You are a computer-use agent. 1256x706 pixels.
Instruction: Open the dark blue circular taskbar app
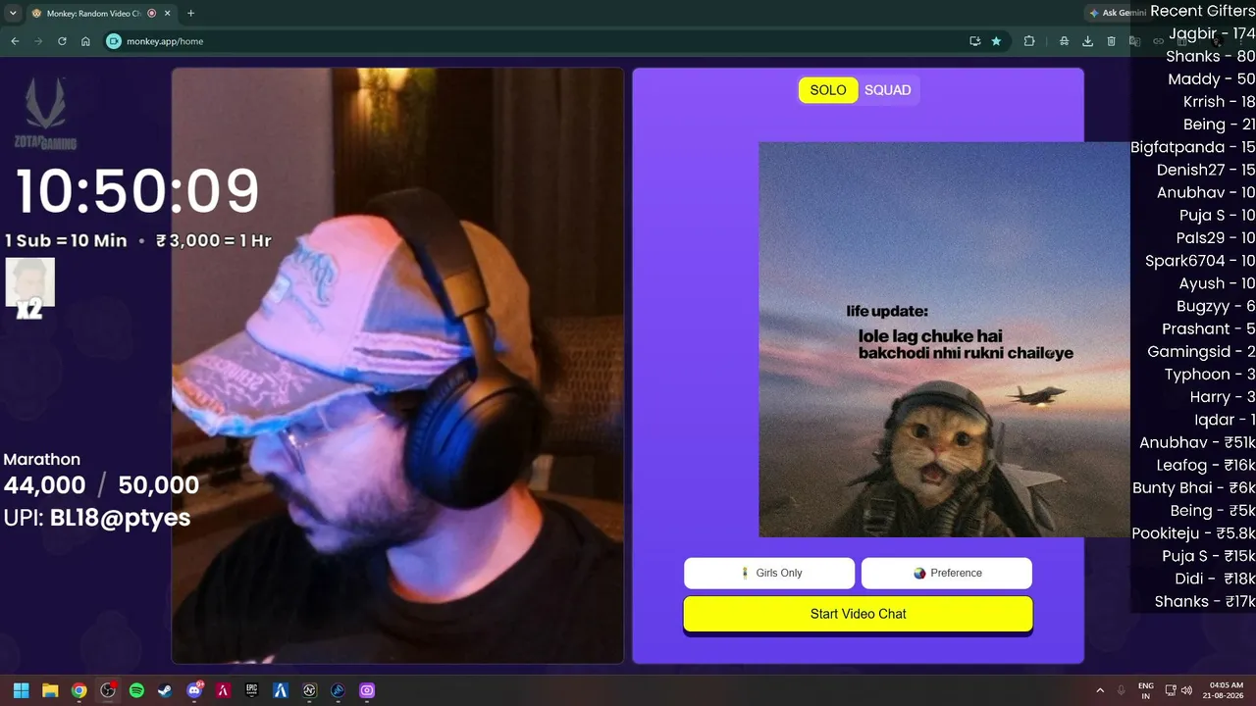coord(338,690)
